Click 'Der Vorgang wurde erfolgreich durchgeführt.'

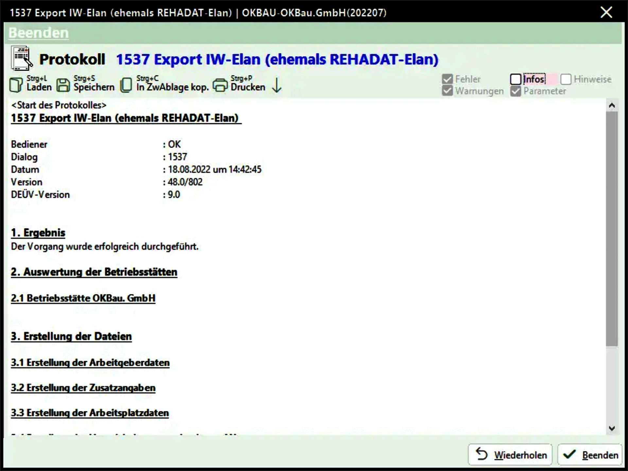click(x=105, y=247)
